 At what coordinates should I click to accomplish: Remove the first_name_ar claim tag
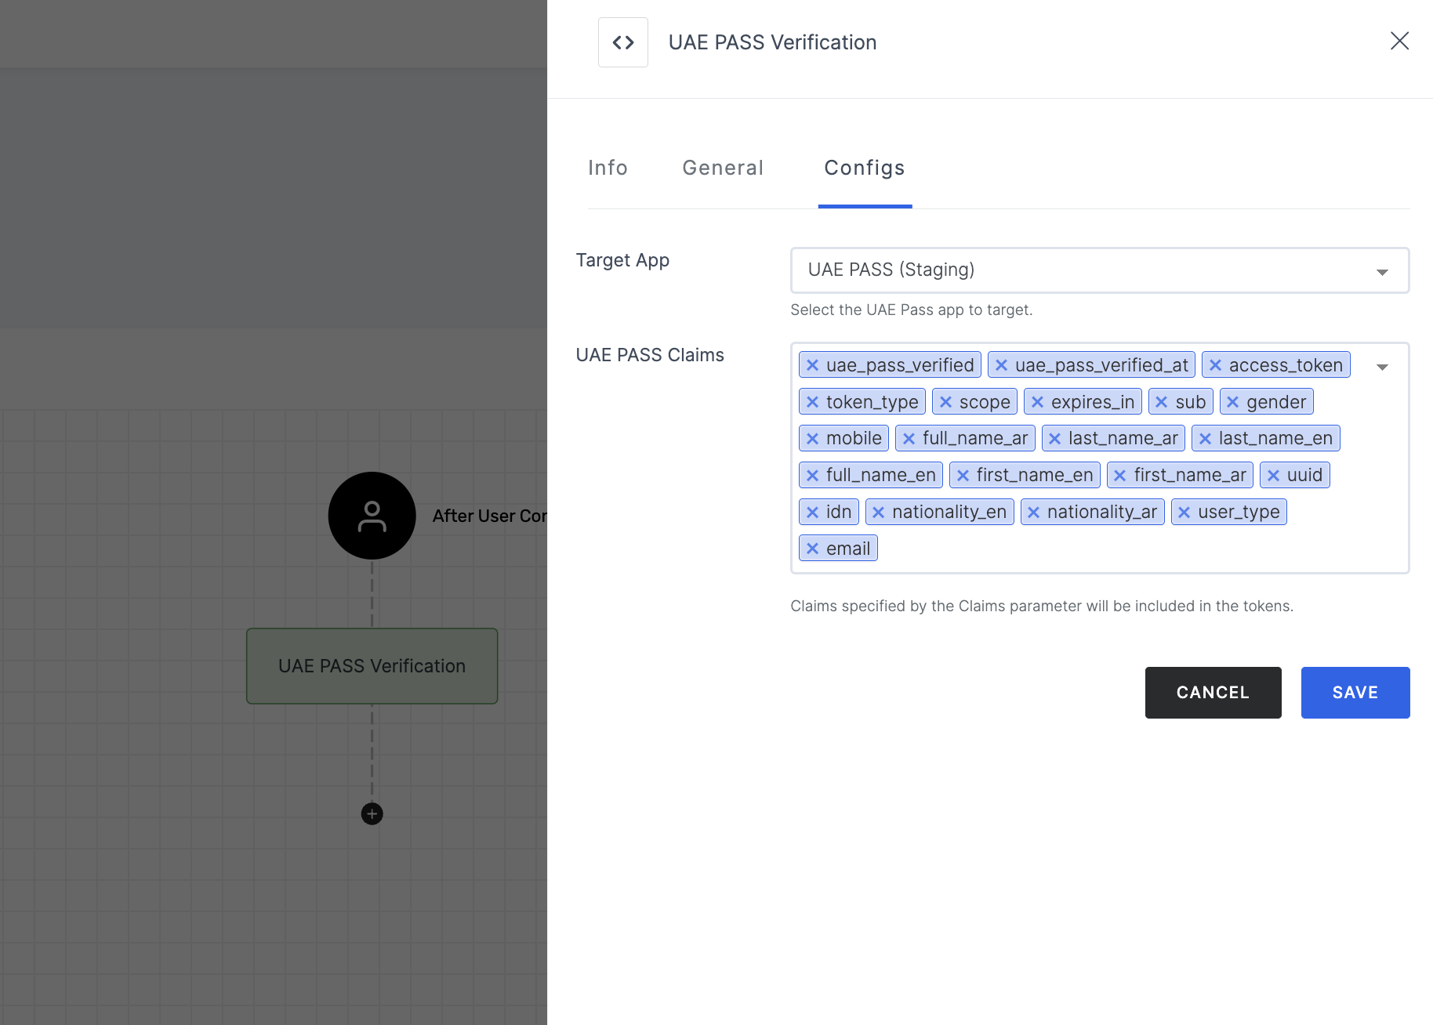coord(1121,476)
